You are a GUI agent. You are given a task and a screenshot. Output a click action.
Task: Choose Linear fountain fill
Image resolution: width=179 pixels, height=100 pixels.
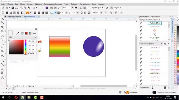click(35, 12)
